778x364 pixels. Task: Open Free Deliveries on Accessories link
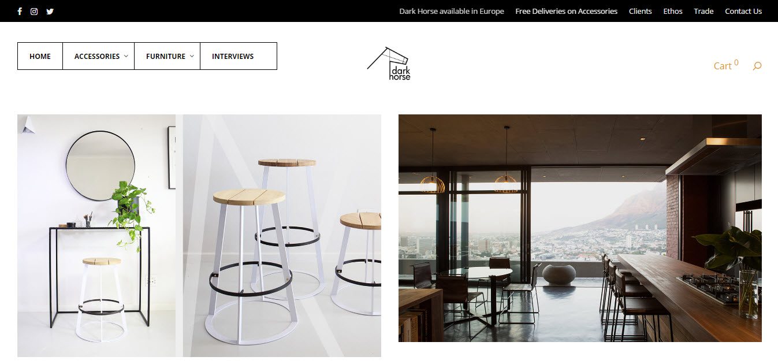(566, 11)
